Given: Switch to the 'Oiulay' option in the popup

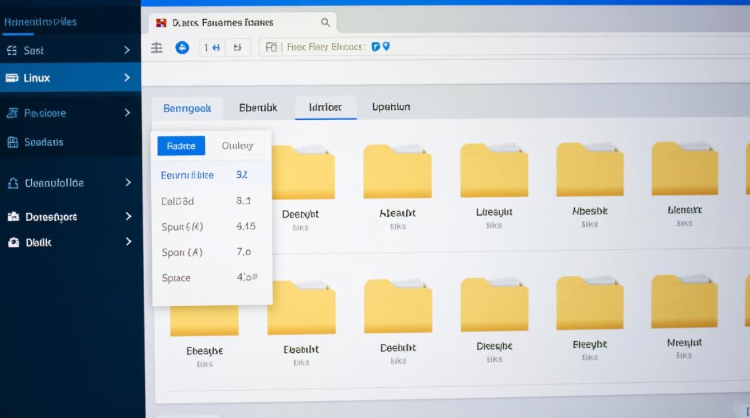Looking at the screenshot, I should [237, 145].
